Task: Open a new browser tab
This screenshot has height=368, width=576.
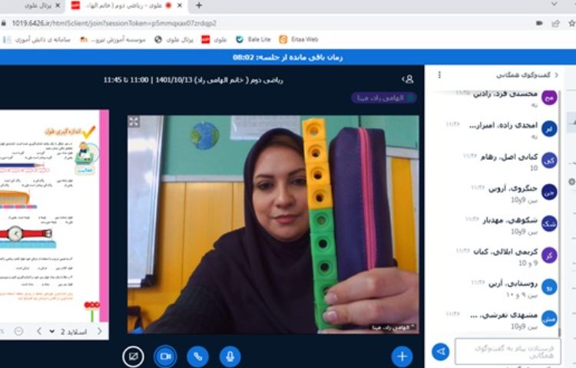Action: tap(199, 5)
